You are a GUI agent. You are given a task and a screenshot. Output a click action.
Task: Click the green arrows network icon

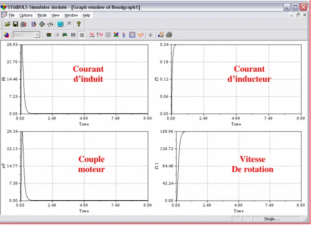pyautogui.click(x=42, y=24)
